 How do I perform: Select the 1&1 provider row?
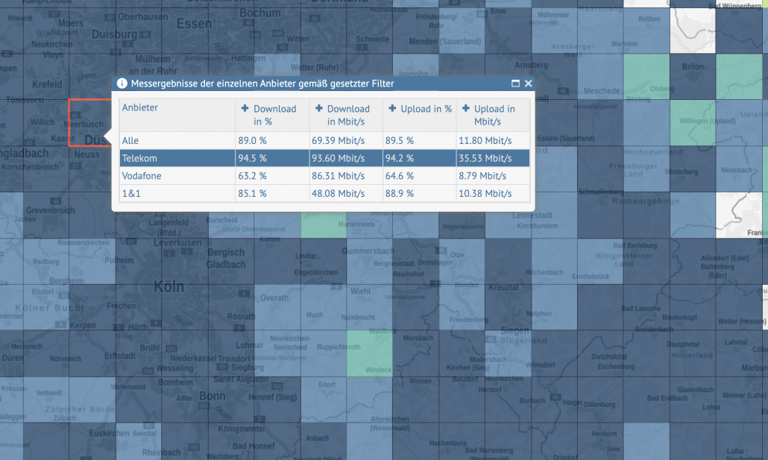point(325,194)
